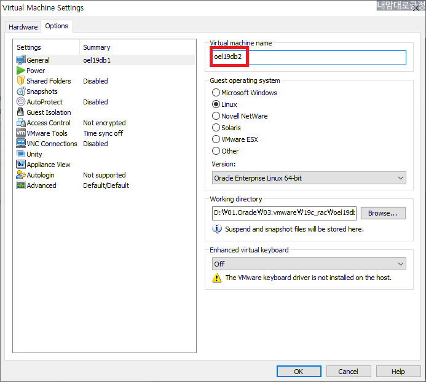
Task: Select the Shared Folders row label
Action: click(x=49, y=81)
